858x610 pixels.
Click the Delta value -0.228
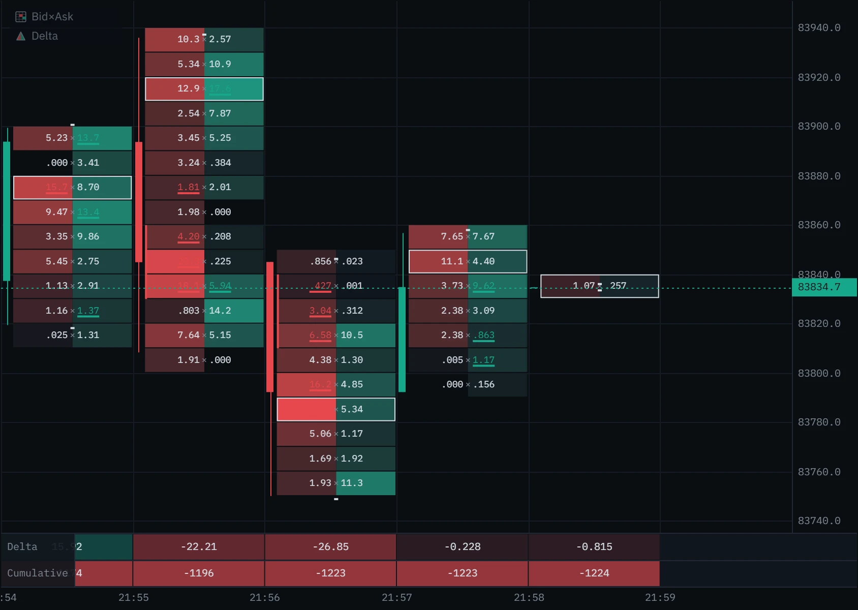tap(463, 547)
